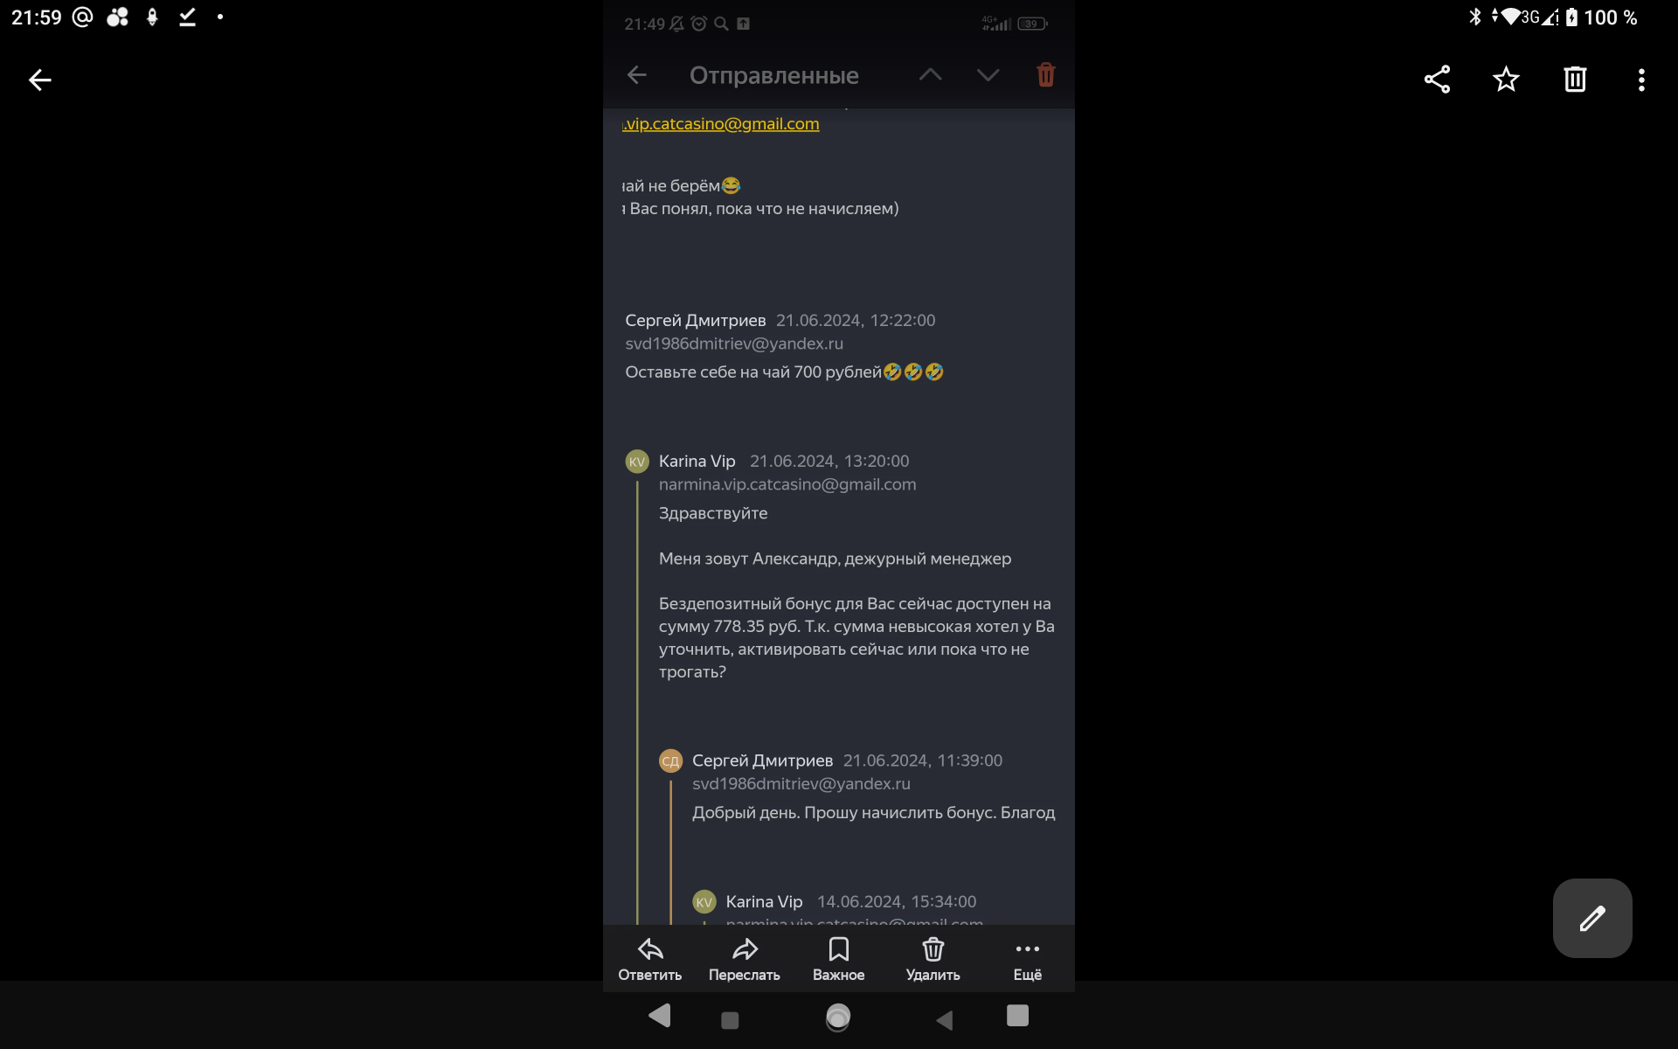Tap the Сергей Дмитриев СД avatar
Screen dimensions: 1678x1049
(x=670, y=761)
